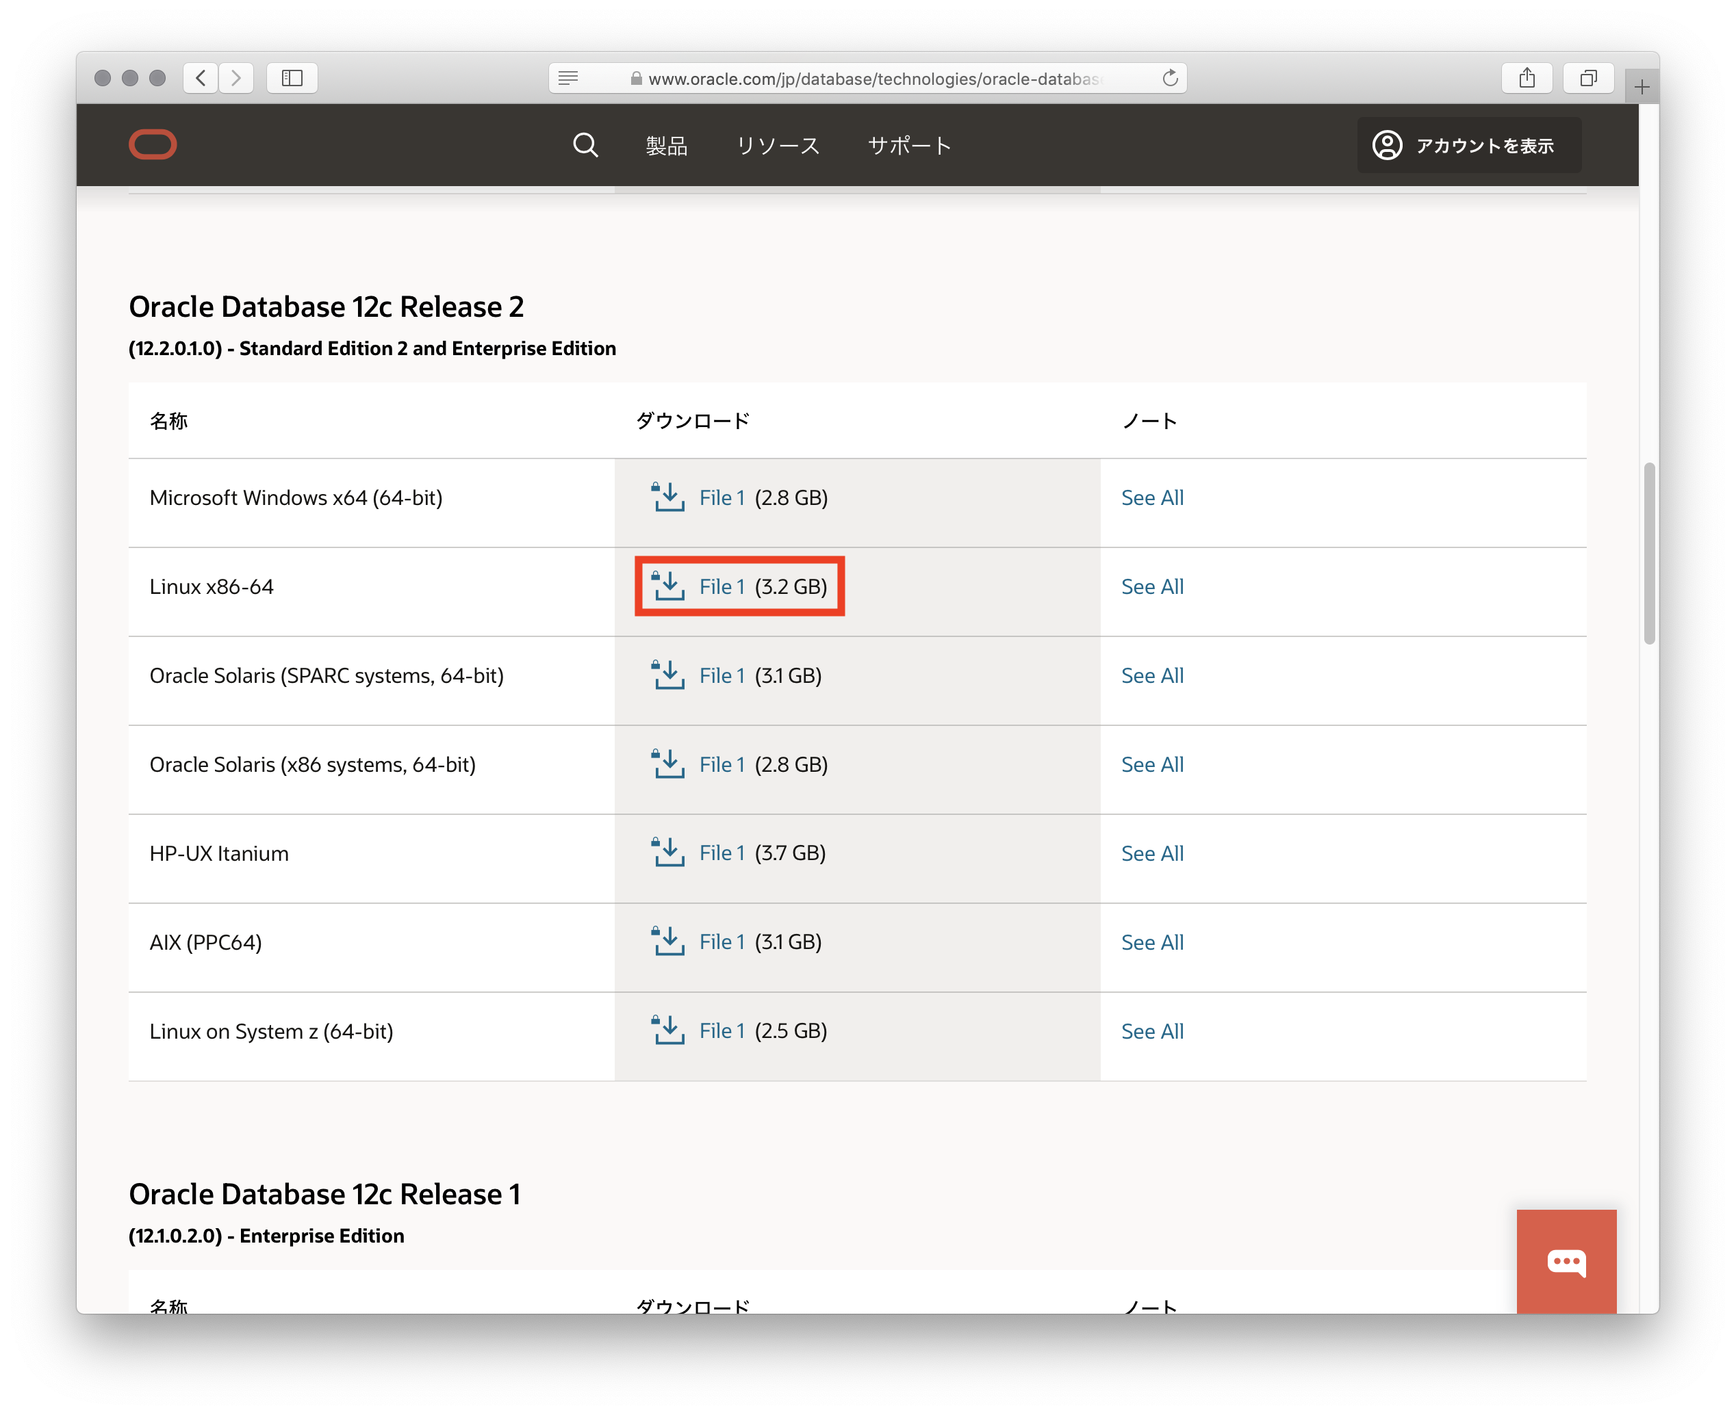Open the site search magnifier icon
The image size is (1736, 1415).
pyautogui.click(x=585, y=145)
